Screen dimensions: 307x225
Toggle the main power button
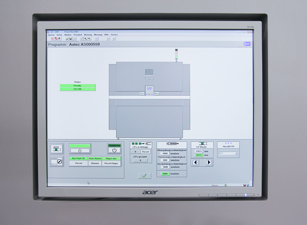pos(80,150)
